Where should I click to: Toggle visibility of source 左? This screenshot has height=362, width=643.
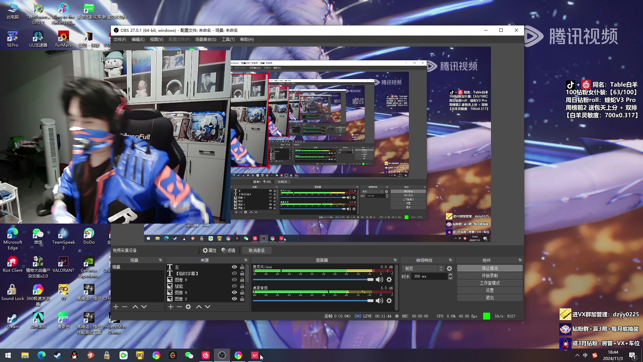(234, 267)
